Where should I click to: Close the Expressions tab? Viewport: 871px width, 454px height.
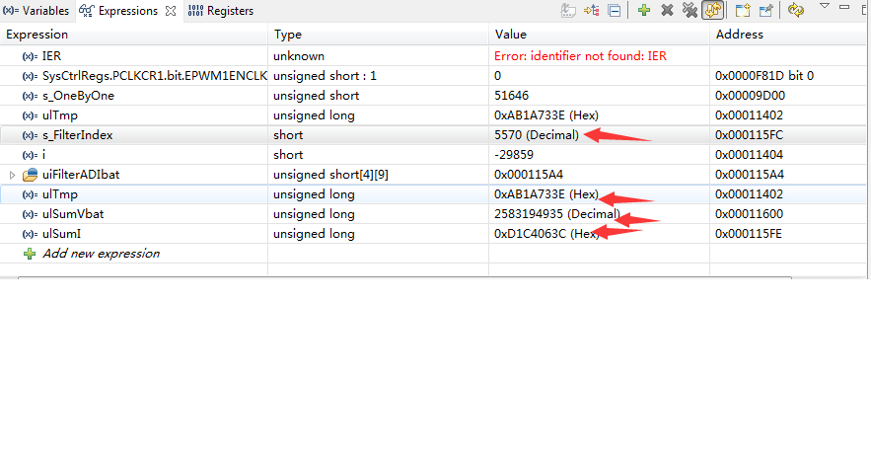(x=170, y=11)
